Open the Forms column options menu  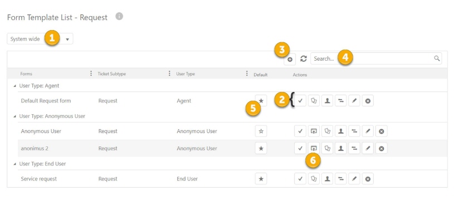(x=91, y=73)
